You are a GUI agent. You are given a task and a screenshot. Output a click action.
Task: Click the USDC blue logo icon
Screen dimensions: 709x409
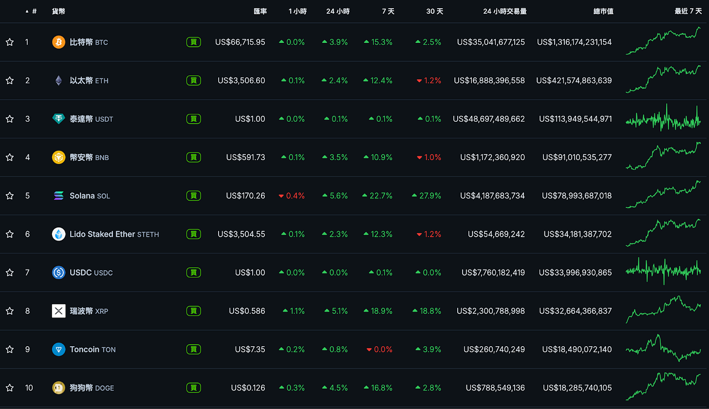(58, 273)
